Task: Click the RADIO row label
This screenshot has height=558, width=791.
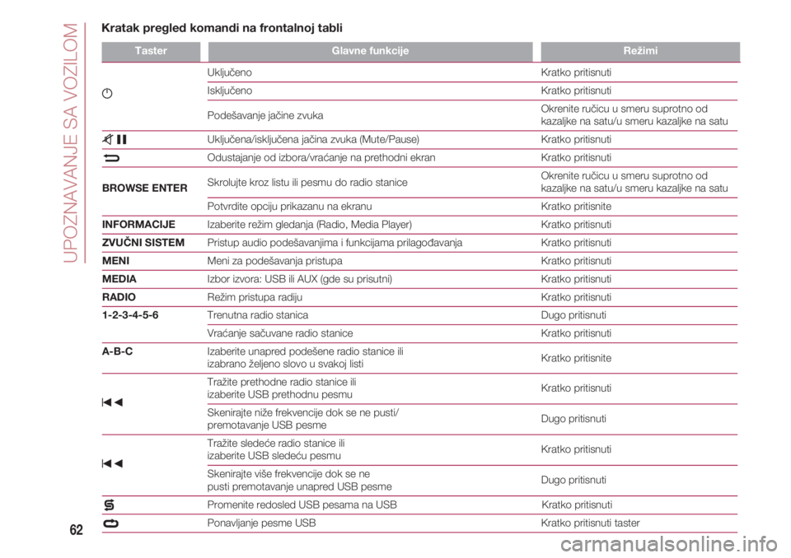Action: tap(119, 297)
